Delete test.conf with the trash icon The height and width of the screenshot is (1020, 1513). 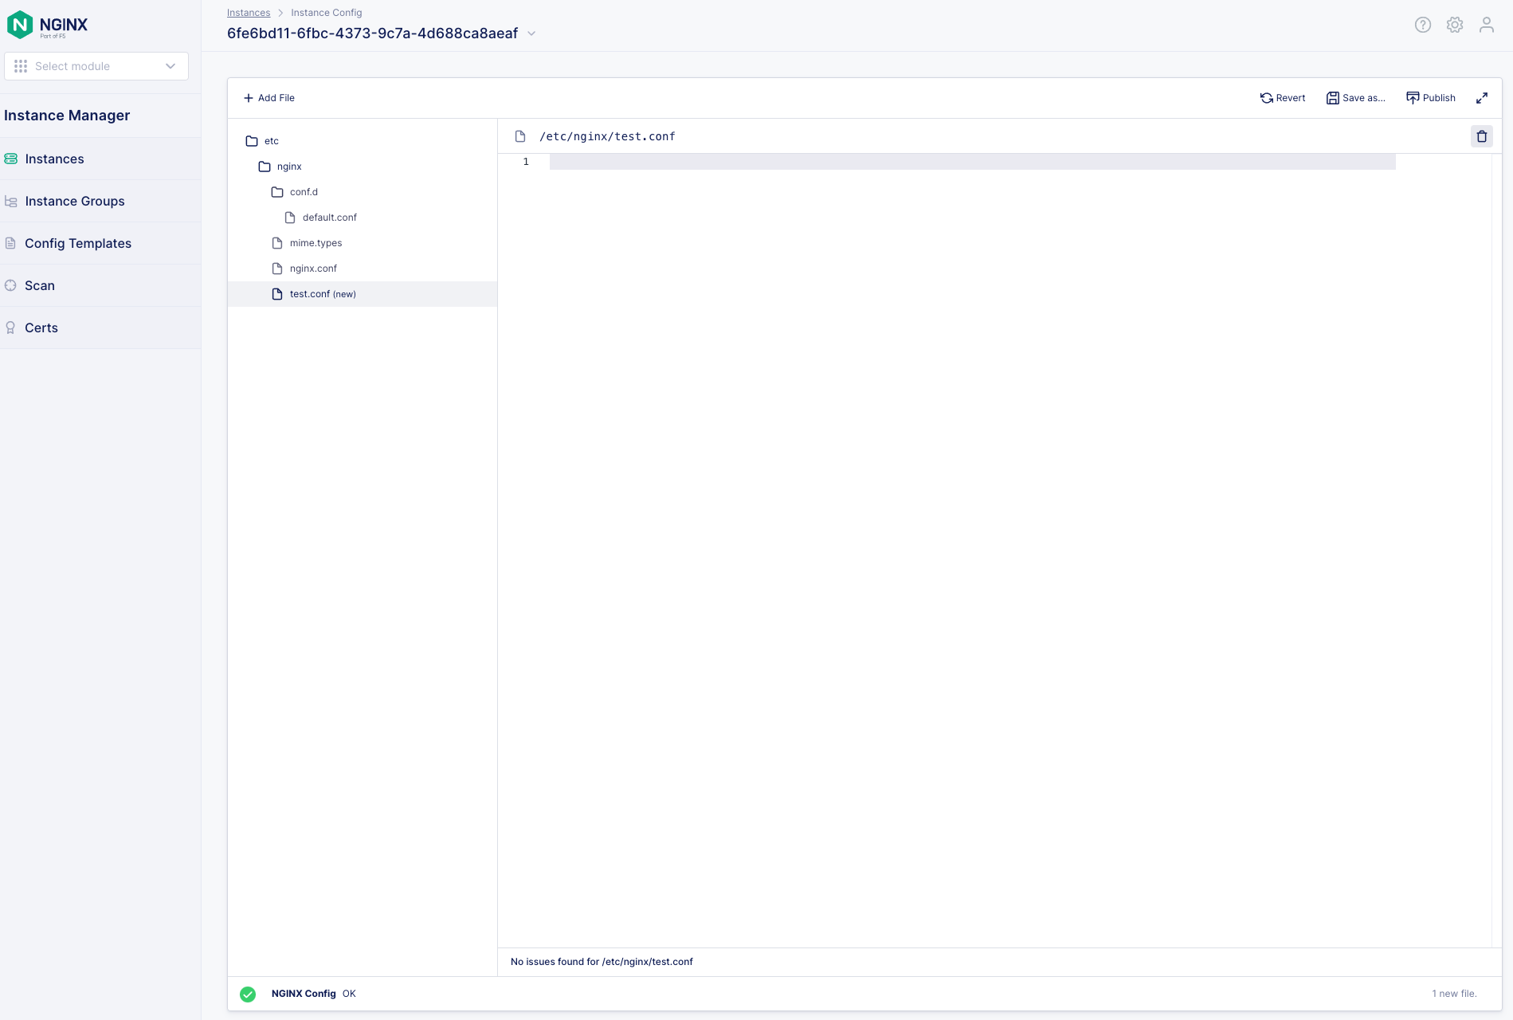pos(1482,136)
